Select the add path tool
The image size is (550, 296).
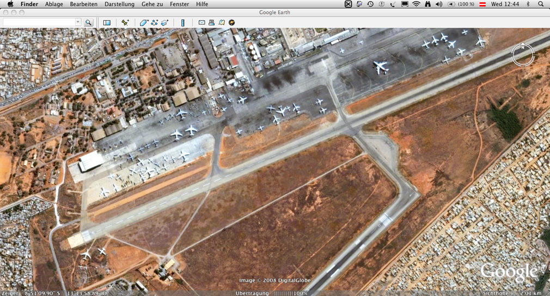coord(154,23)
